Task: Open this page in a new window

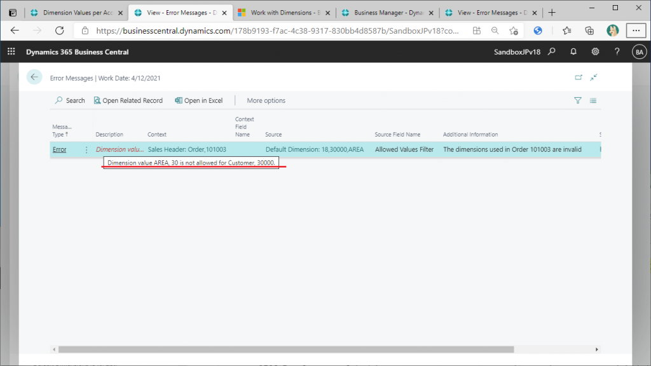Action: point(579,77)
